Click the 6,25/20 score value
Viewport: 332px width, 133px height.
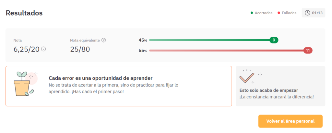point(26,49)
